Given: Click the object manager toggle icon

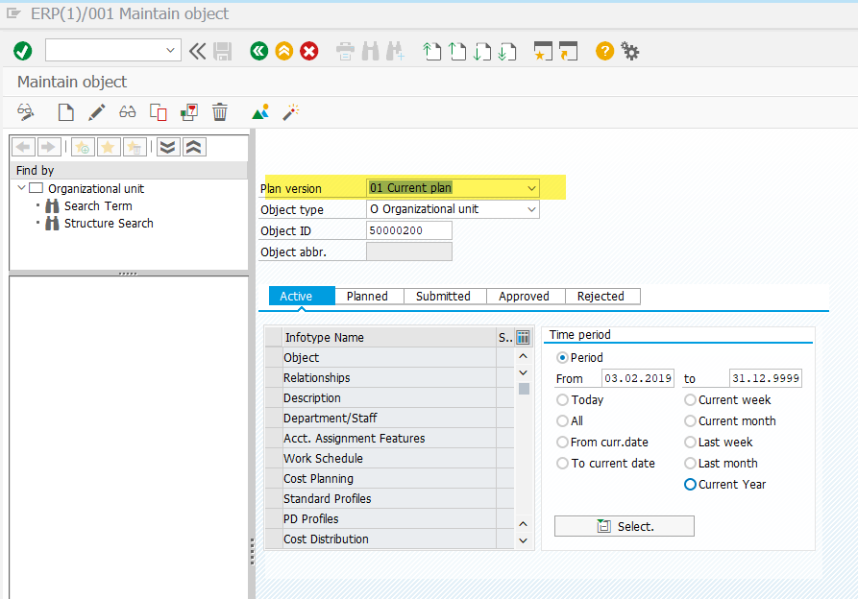Looking at the screenshot, I should pyautogui.click(x=25, y=112).
